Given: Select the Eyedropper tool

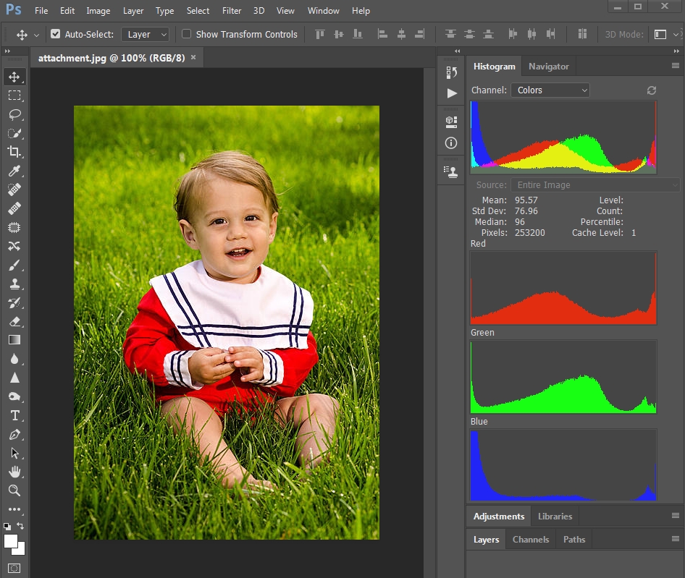Looking at the screenshot, I should [x=14, y=171].
